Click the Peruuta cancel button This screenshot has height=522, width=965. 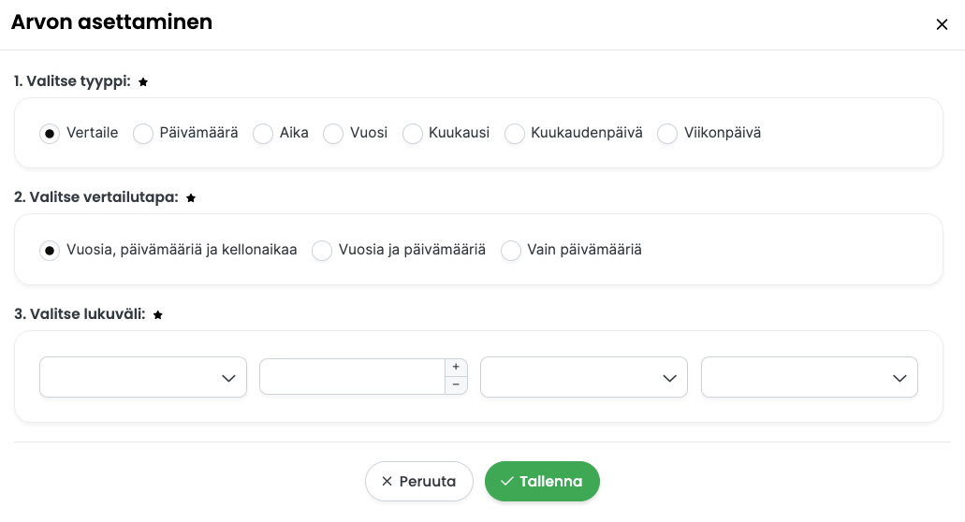419,482
